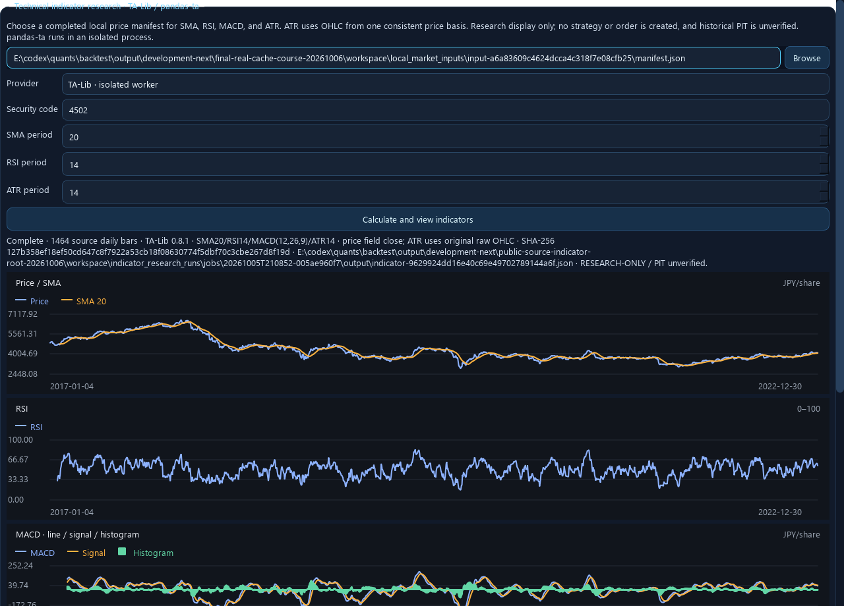Increase RSI period with up stepper
844x606 pixels.
[824, 158]
